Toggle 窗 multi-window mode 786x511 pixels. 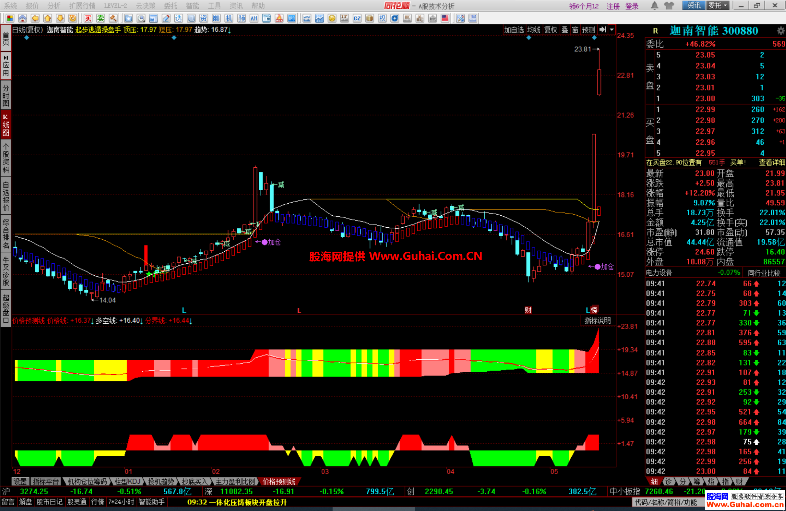click(x=575, y=30)
